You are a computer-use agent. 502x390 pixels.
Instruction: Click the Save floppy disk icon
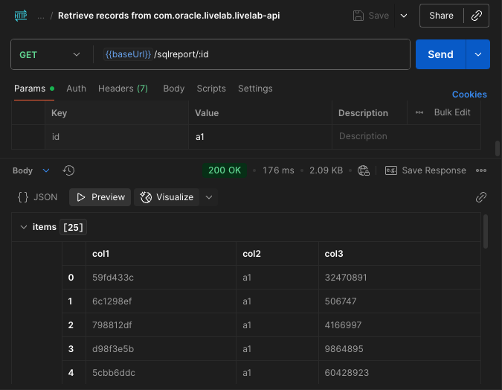click(x=358, y=16)
